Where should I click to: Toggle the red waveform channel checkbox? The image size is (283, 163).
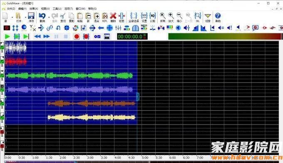[2, 62]
